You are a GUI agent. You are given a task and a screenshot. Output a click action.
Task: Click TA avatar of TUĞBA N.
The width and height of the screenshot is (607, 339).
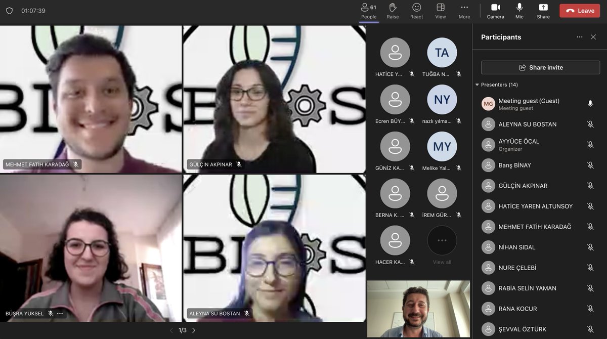pos(442,53)
